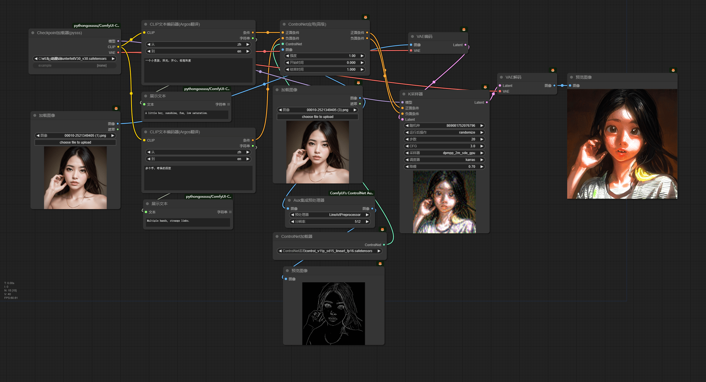Click the fox badge above ControlNet加载器 node
Viewport: 706px width, 382px height.
click(x=382, y=229)
